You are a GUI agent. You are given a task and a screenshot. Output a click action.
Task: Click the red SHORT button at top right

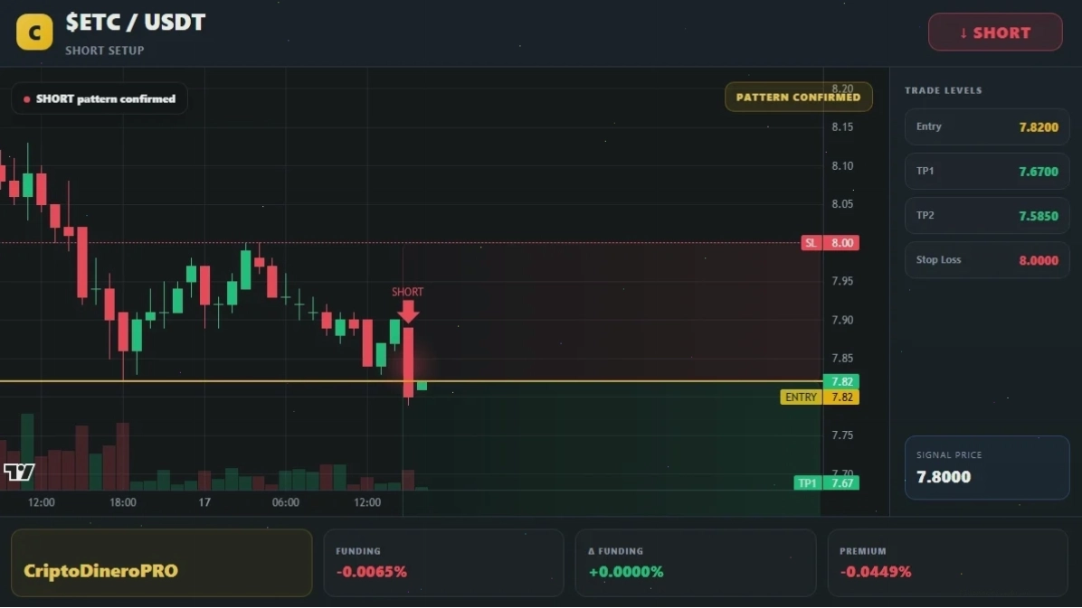click(995, 33)
